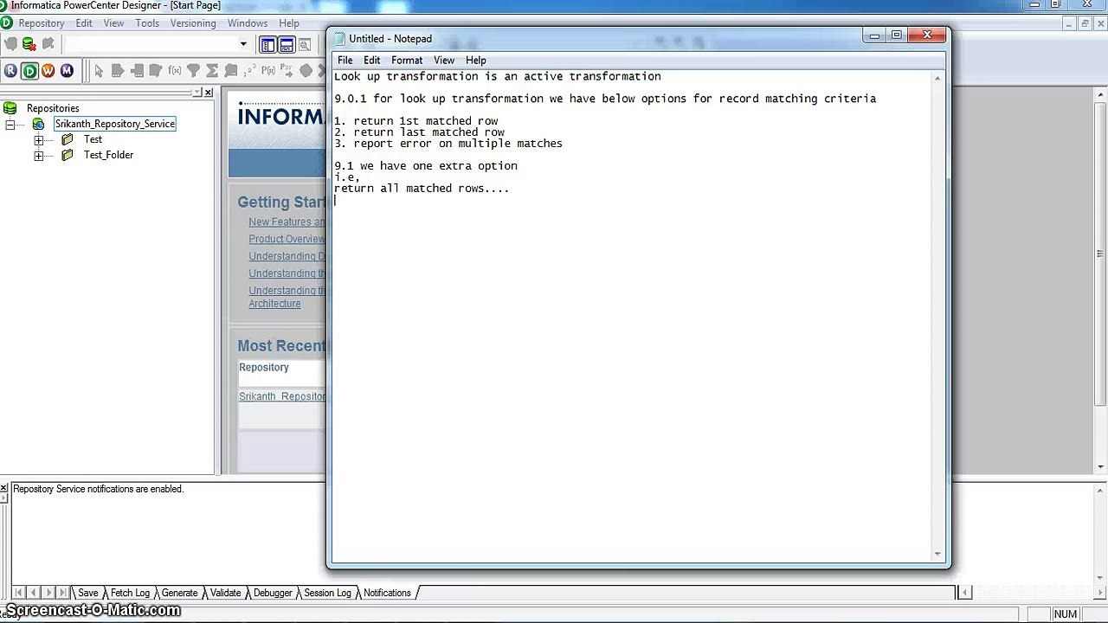Click the funnel Filter transformation icon

tap(193, 71)
